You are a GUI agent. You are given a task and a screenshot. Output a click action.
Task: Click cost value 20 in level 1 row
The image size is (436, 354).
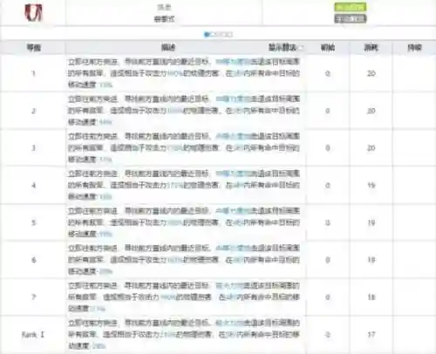pyautogui.click(x=371, y=73)
